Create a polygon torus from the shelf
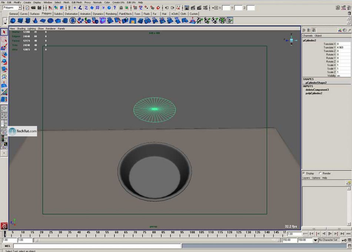The width and height of the screenshot is (352, 252). click(x=50, y=21)
